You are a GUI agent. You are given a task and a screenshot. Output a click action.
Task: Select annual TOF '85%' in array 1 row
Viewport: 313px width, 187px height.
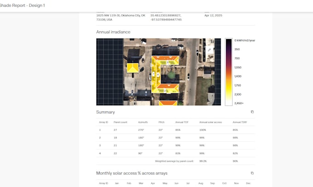click(178, 130)
